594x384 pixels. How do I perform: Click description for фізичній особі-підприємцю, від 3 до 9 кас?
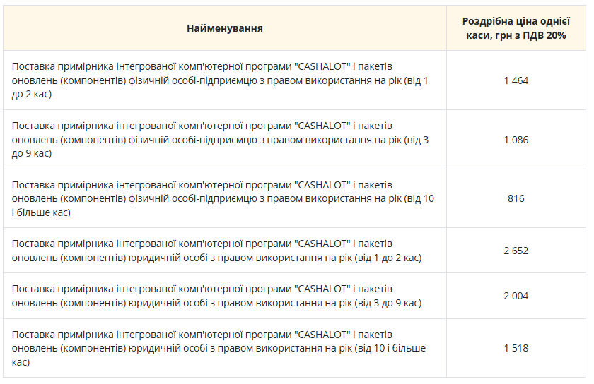pos(219,140)
